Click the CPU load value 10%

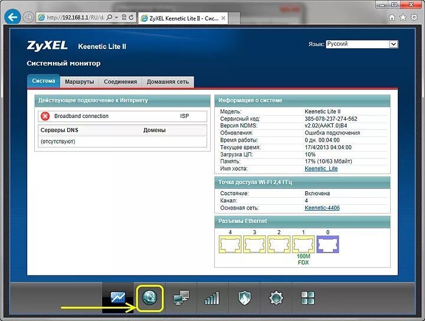tap(310, 155)
